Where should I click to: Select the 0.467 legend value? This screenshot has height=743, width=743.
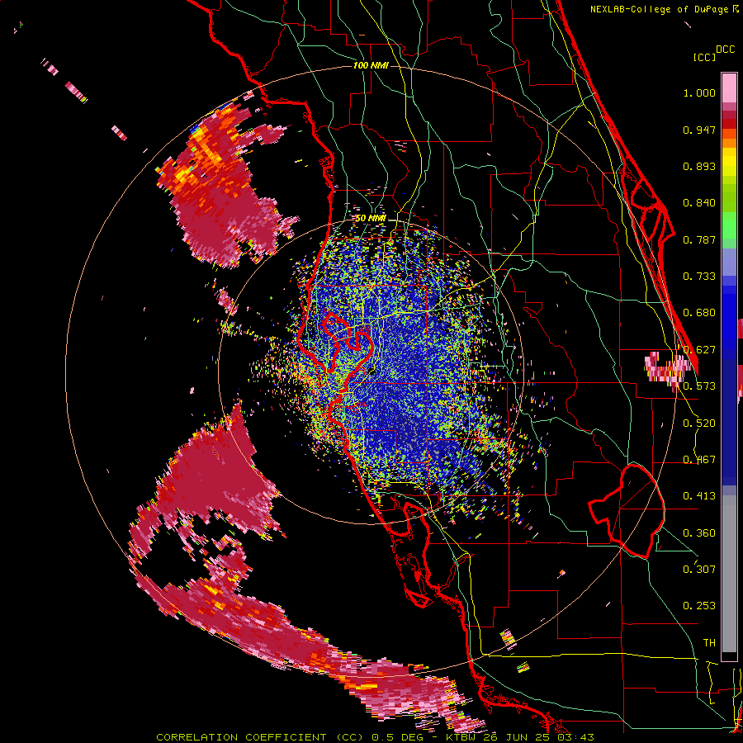[699, 460]
